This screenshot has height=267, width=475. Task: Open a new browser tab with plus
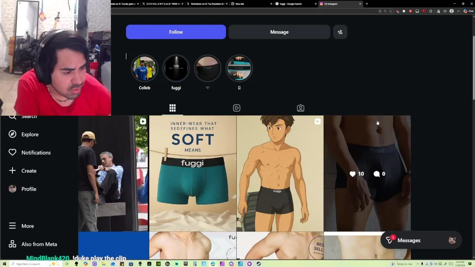pos(367,4)
